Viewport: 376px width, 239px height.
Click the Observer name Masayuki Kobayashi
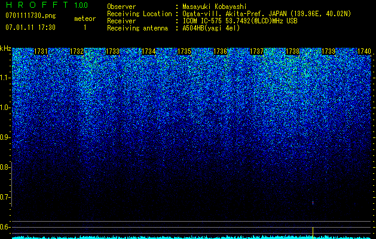pos(215,7)
